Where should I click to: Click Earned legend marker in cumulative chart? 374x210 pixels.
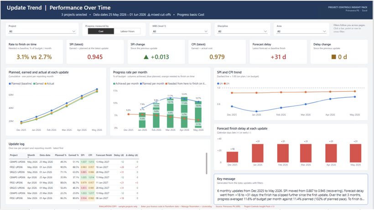[x=34, y=84]
